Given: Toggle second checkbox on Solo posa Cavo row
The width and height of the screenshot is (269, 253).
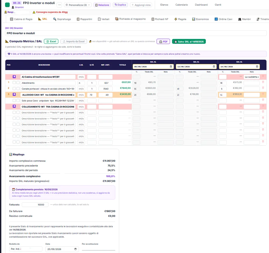Looking at the screenshot, I should coord(18,100).
